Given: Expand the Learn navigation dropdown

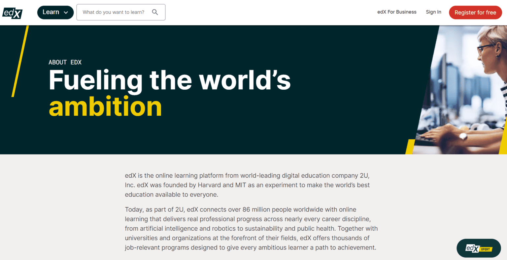Looking at the screenshot, I should pyautogui.click(x=55, y=12).
